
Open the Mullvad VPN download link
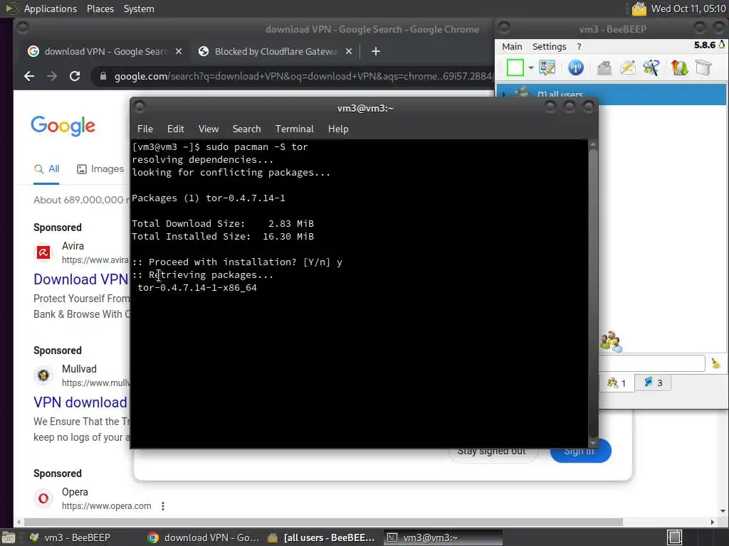coord(80,402)
